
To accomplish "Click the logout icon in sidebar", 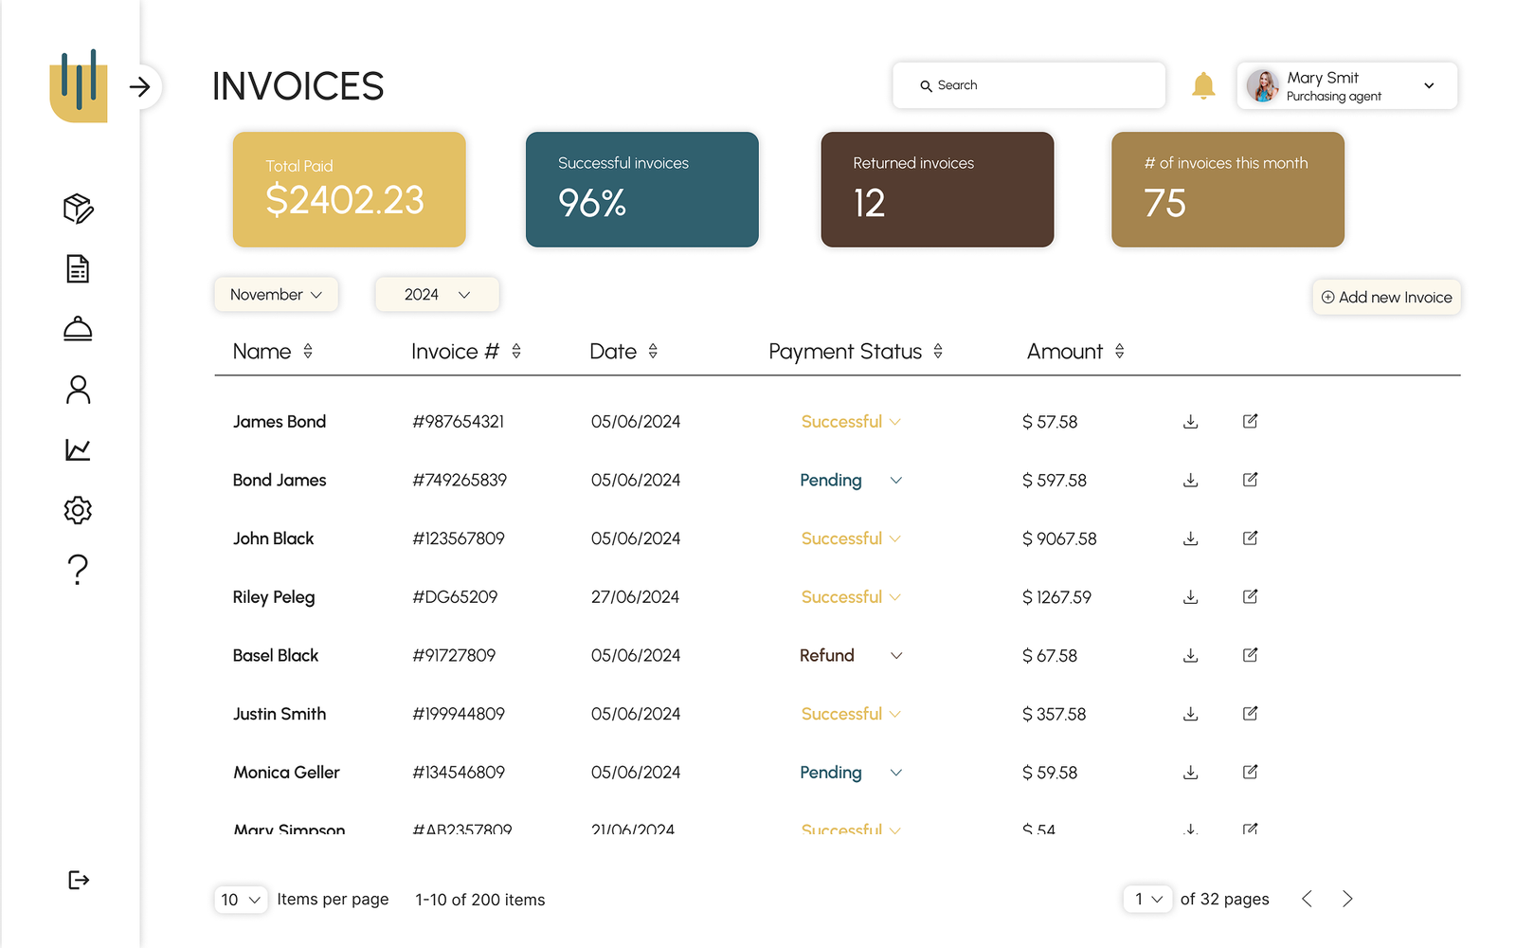I will click(x=79, y=880).
